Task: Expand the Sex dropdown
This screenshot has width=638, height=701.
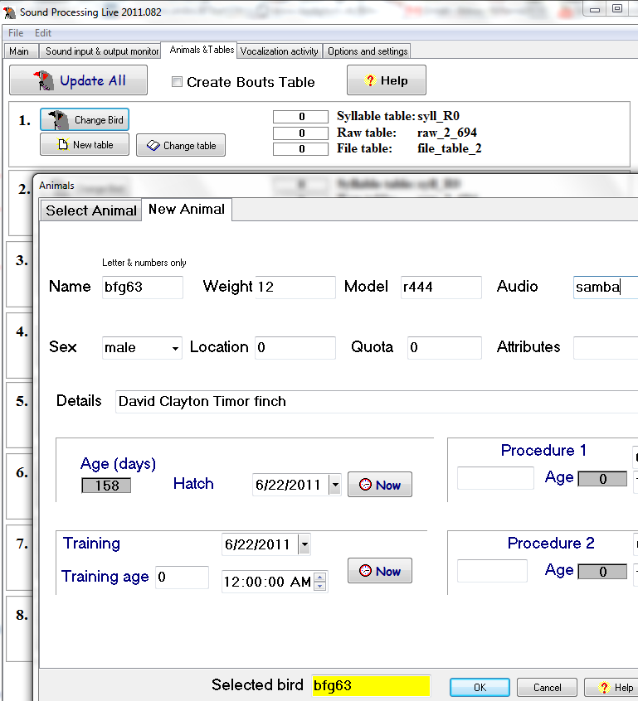Action: [x=175, y=349]
